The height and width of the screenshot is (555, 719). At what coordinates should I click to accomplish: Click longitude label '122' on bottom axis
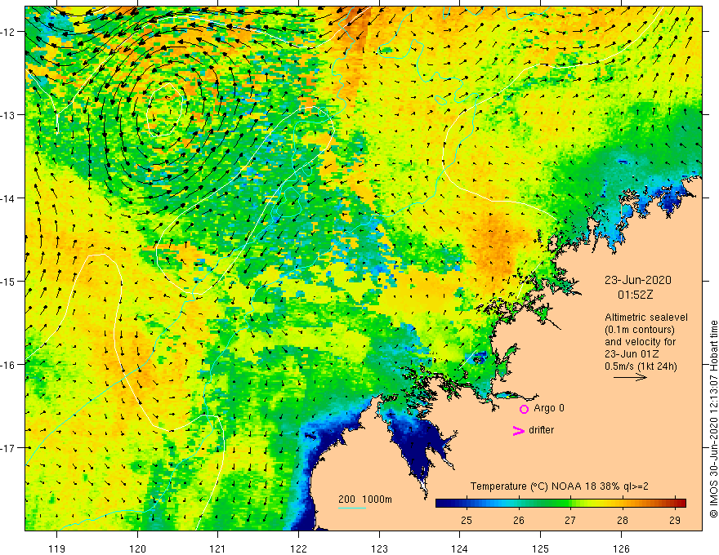click(x=298, y=548)
